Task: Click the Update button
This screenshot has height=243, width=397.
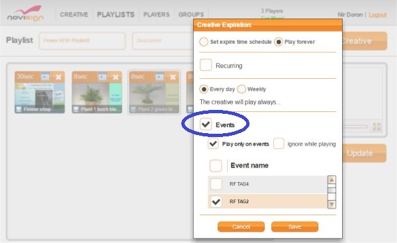Action: pyautogui.click(x=365, y=153)
